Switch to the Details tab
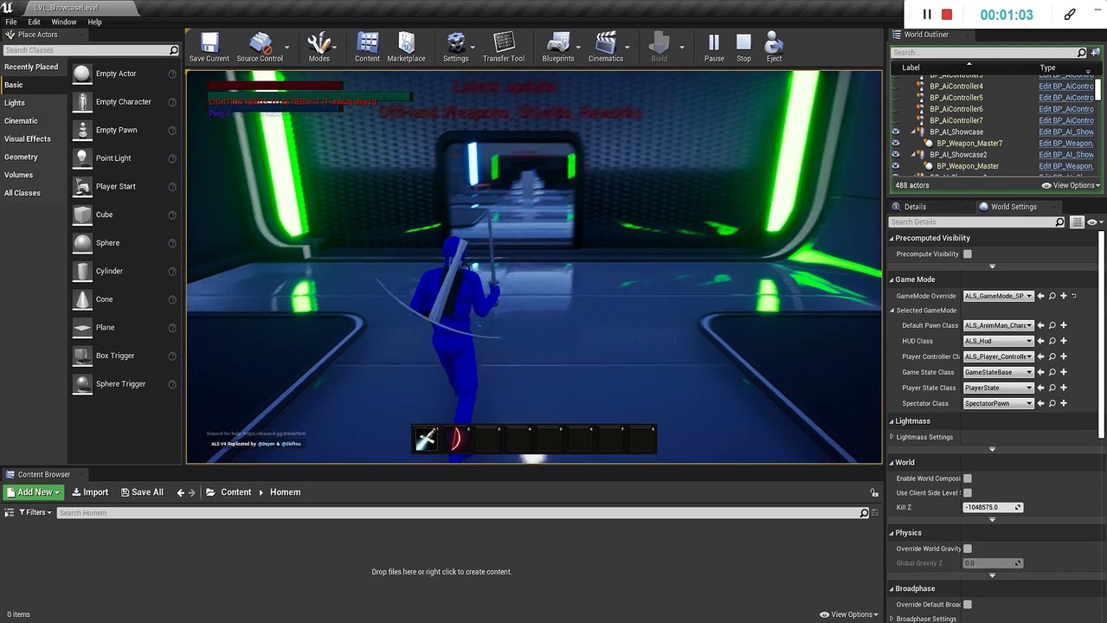 tap(915, 207)
